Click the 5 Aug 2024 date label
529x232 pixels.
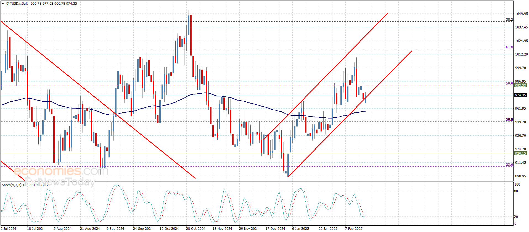(x=62, y=228)
